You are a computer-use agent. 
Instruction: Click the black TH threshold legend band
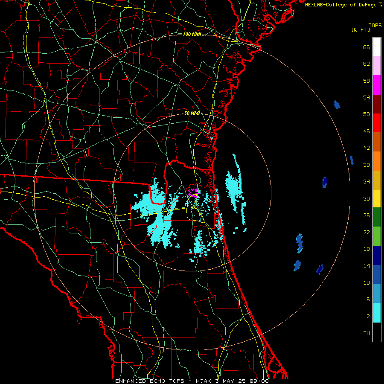click(x=377, y=332)
